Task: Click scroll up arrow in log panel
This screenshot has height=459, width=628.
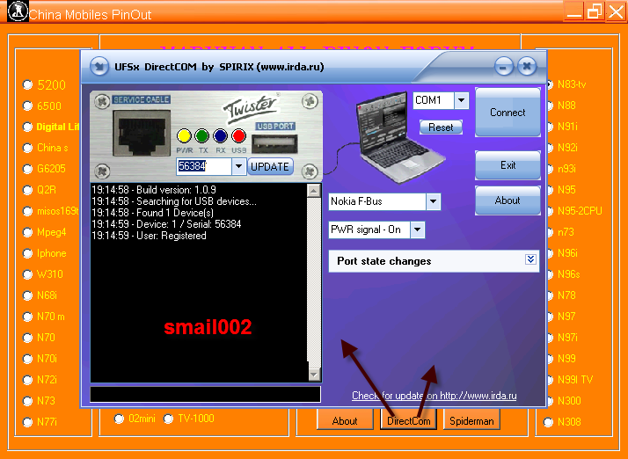Action: tap(314, 191)
